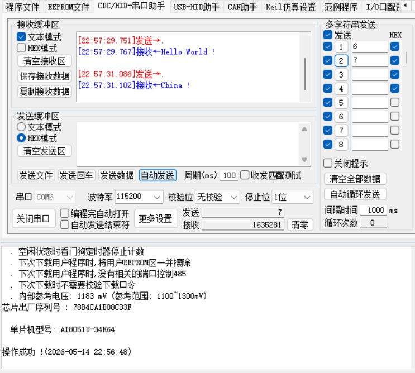Click multi-string list scrollbar thumb
Image resolution: width=415 pixels, height=373 pixels.
(406, 58)
